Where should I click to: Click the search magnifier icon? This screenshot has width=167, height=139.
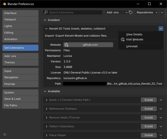tap(46, 12)
